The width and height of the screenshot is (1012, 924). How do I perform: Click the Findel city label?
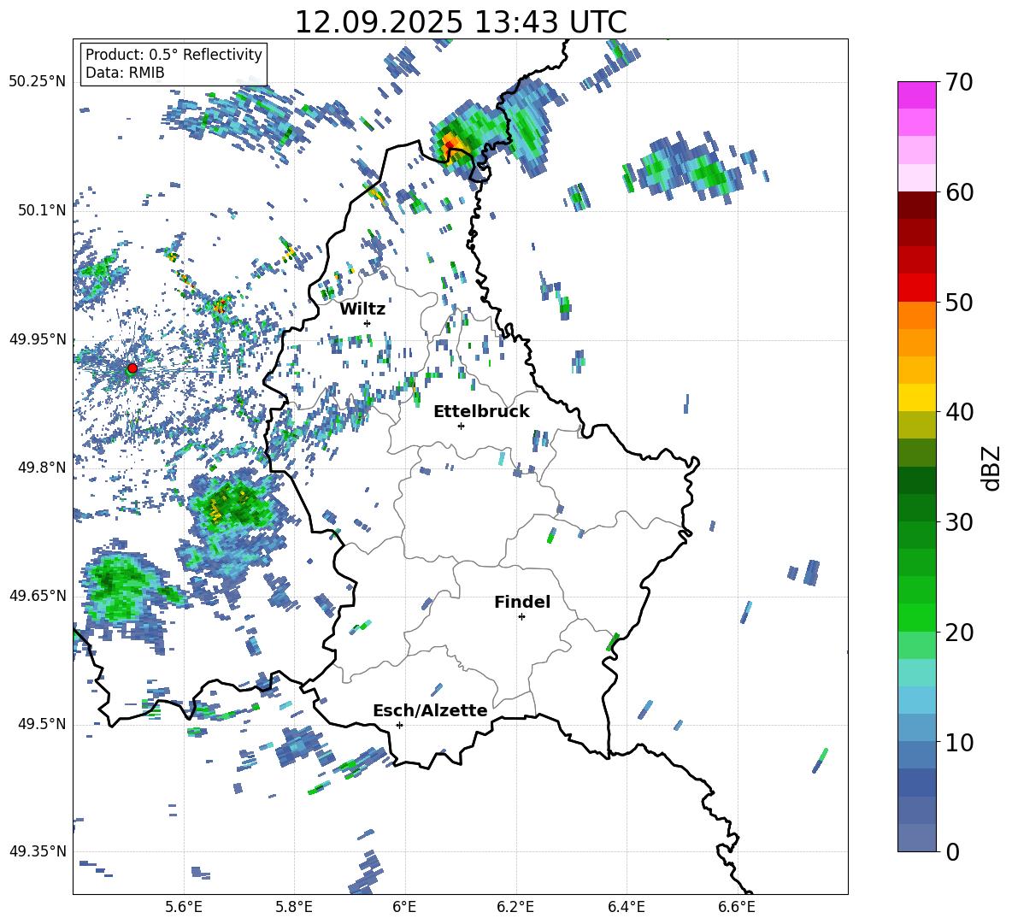(522, 602)
